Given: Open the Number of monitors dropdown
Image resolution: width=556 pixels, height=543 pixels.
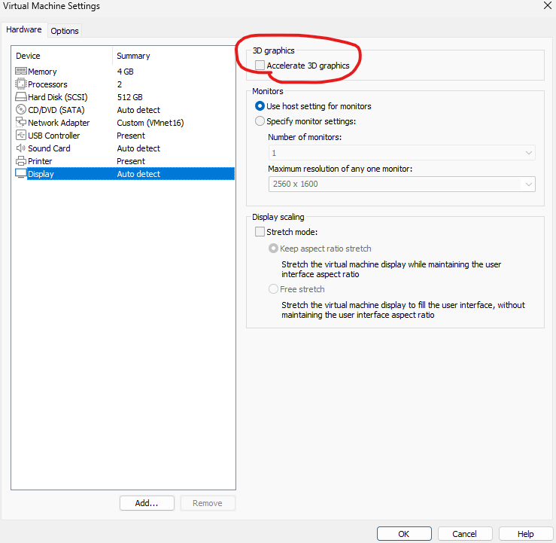Looking at the screenshot, I should pos(402,153).
